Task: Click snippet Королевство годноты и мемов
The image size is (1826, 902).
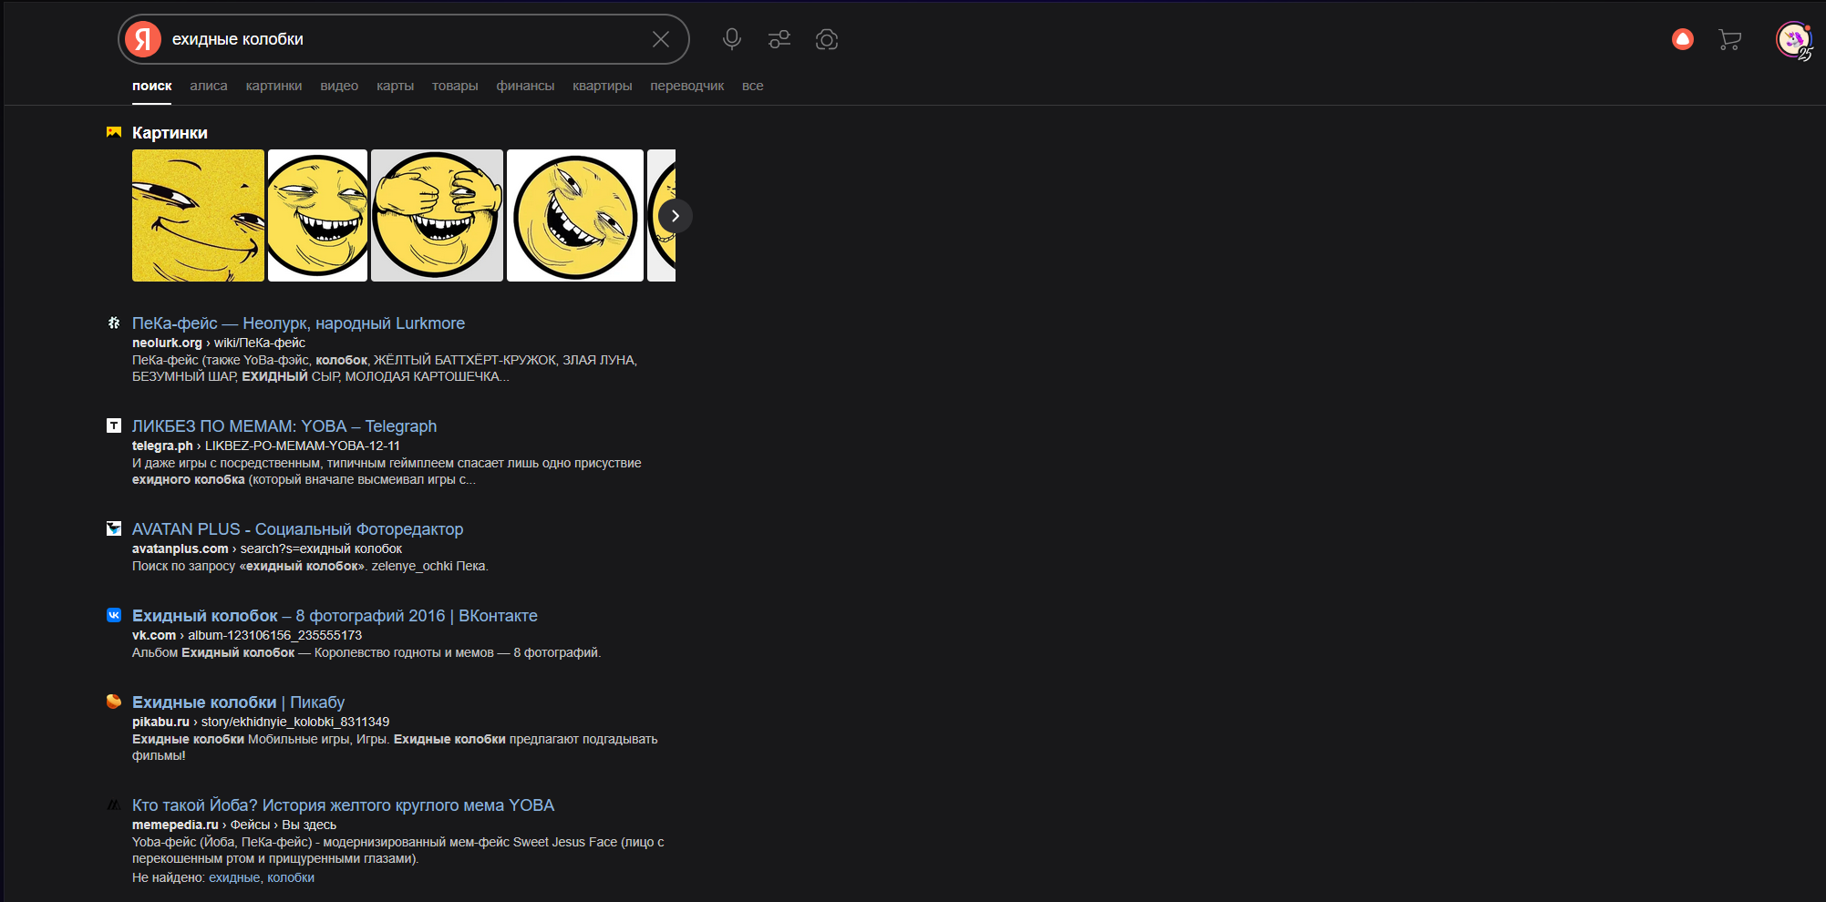Action: point(366,652)
